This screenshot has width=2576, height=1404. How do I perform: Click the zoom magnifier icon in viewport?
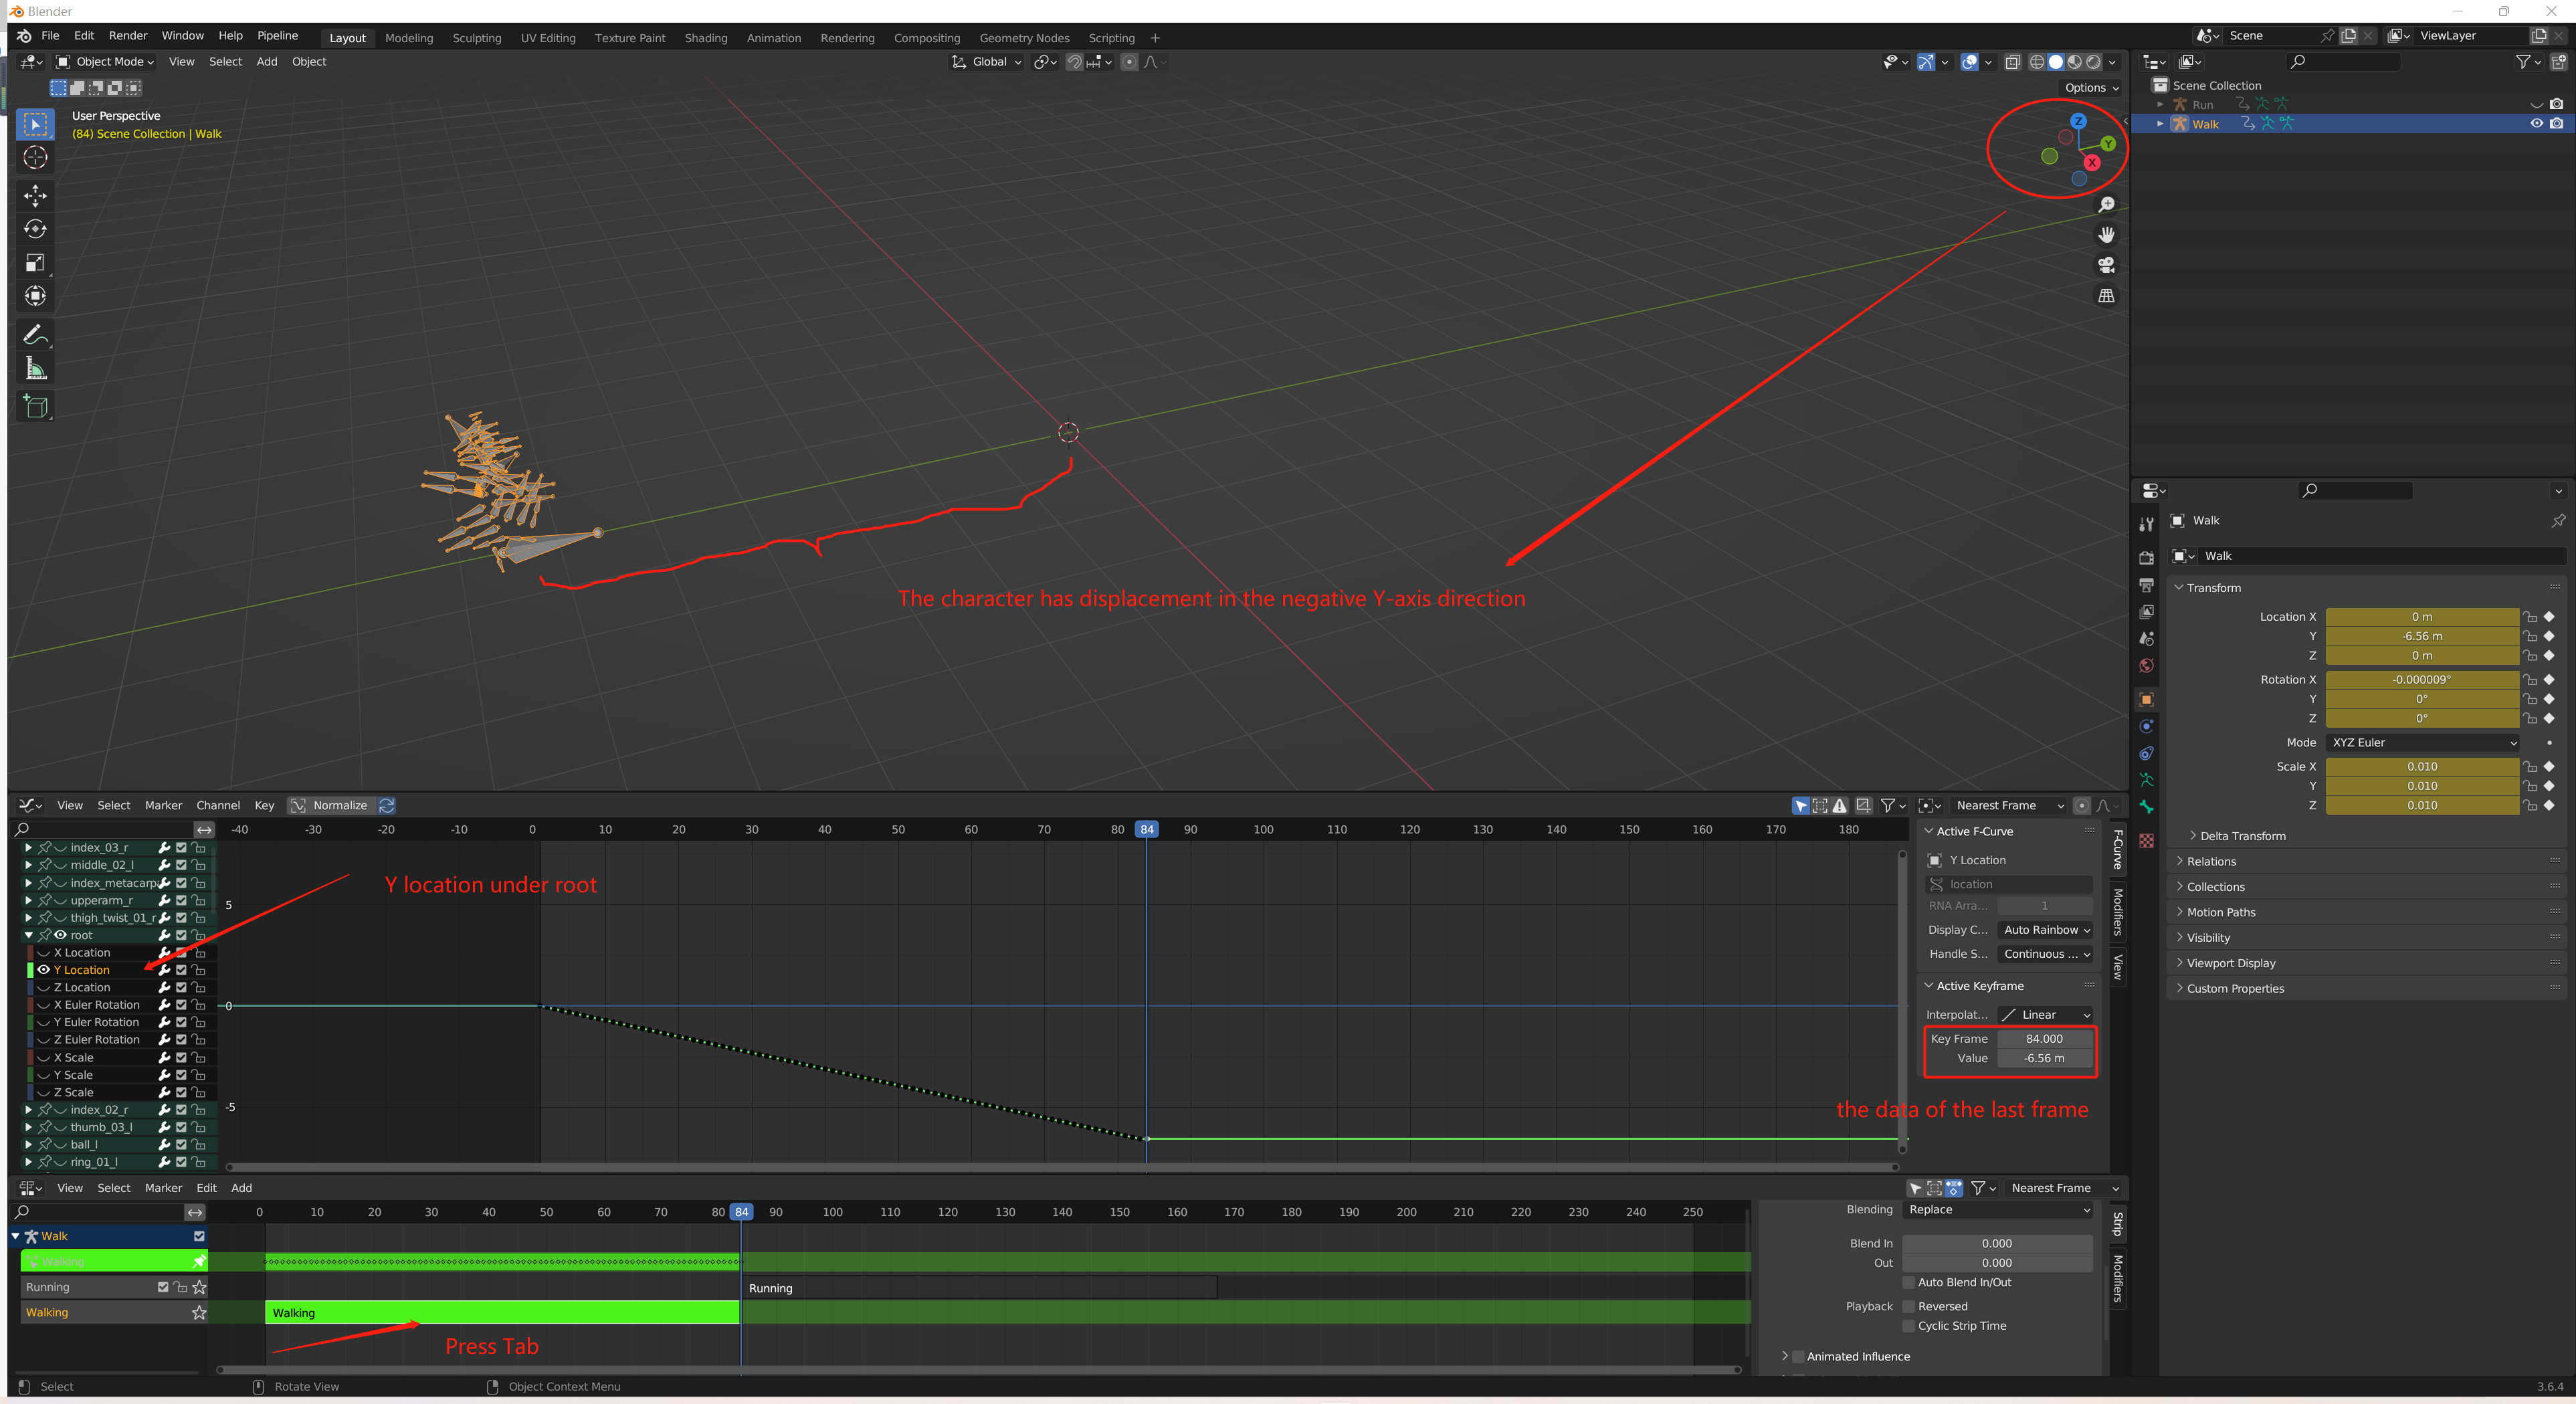point(2106,204)
